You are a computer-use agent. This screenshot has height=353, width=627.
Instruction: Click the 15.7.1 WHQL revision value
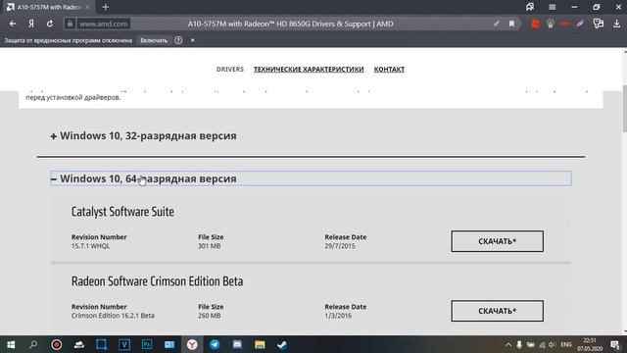pyautogui.click(x=90, y=246)
